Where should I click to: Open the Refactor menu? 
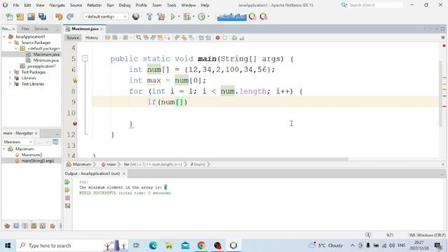94,5
